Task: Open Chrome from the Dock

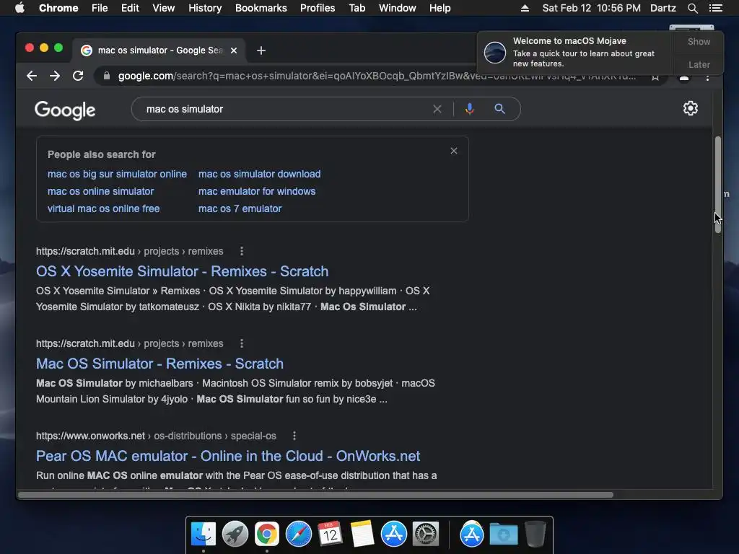Action: coord(267,535)
